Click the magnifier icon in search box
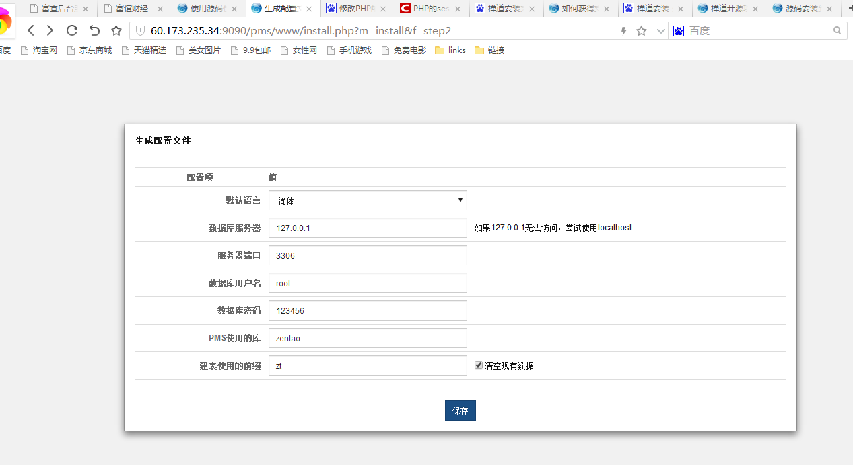 (x=837, y=30)
